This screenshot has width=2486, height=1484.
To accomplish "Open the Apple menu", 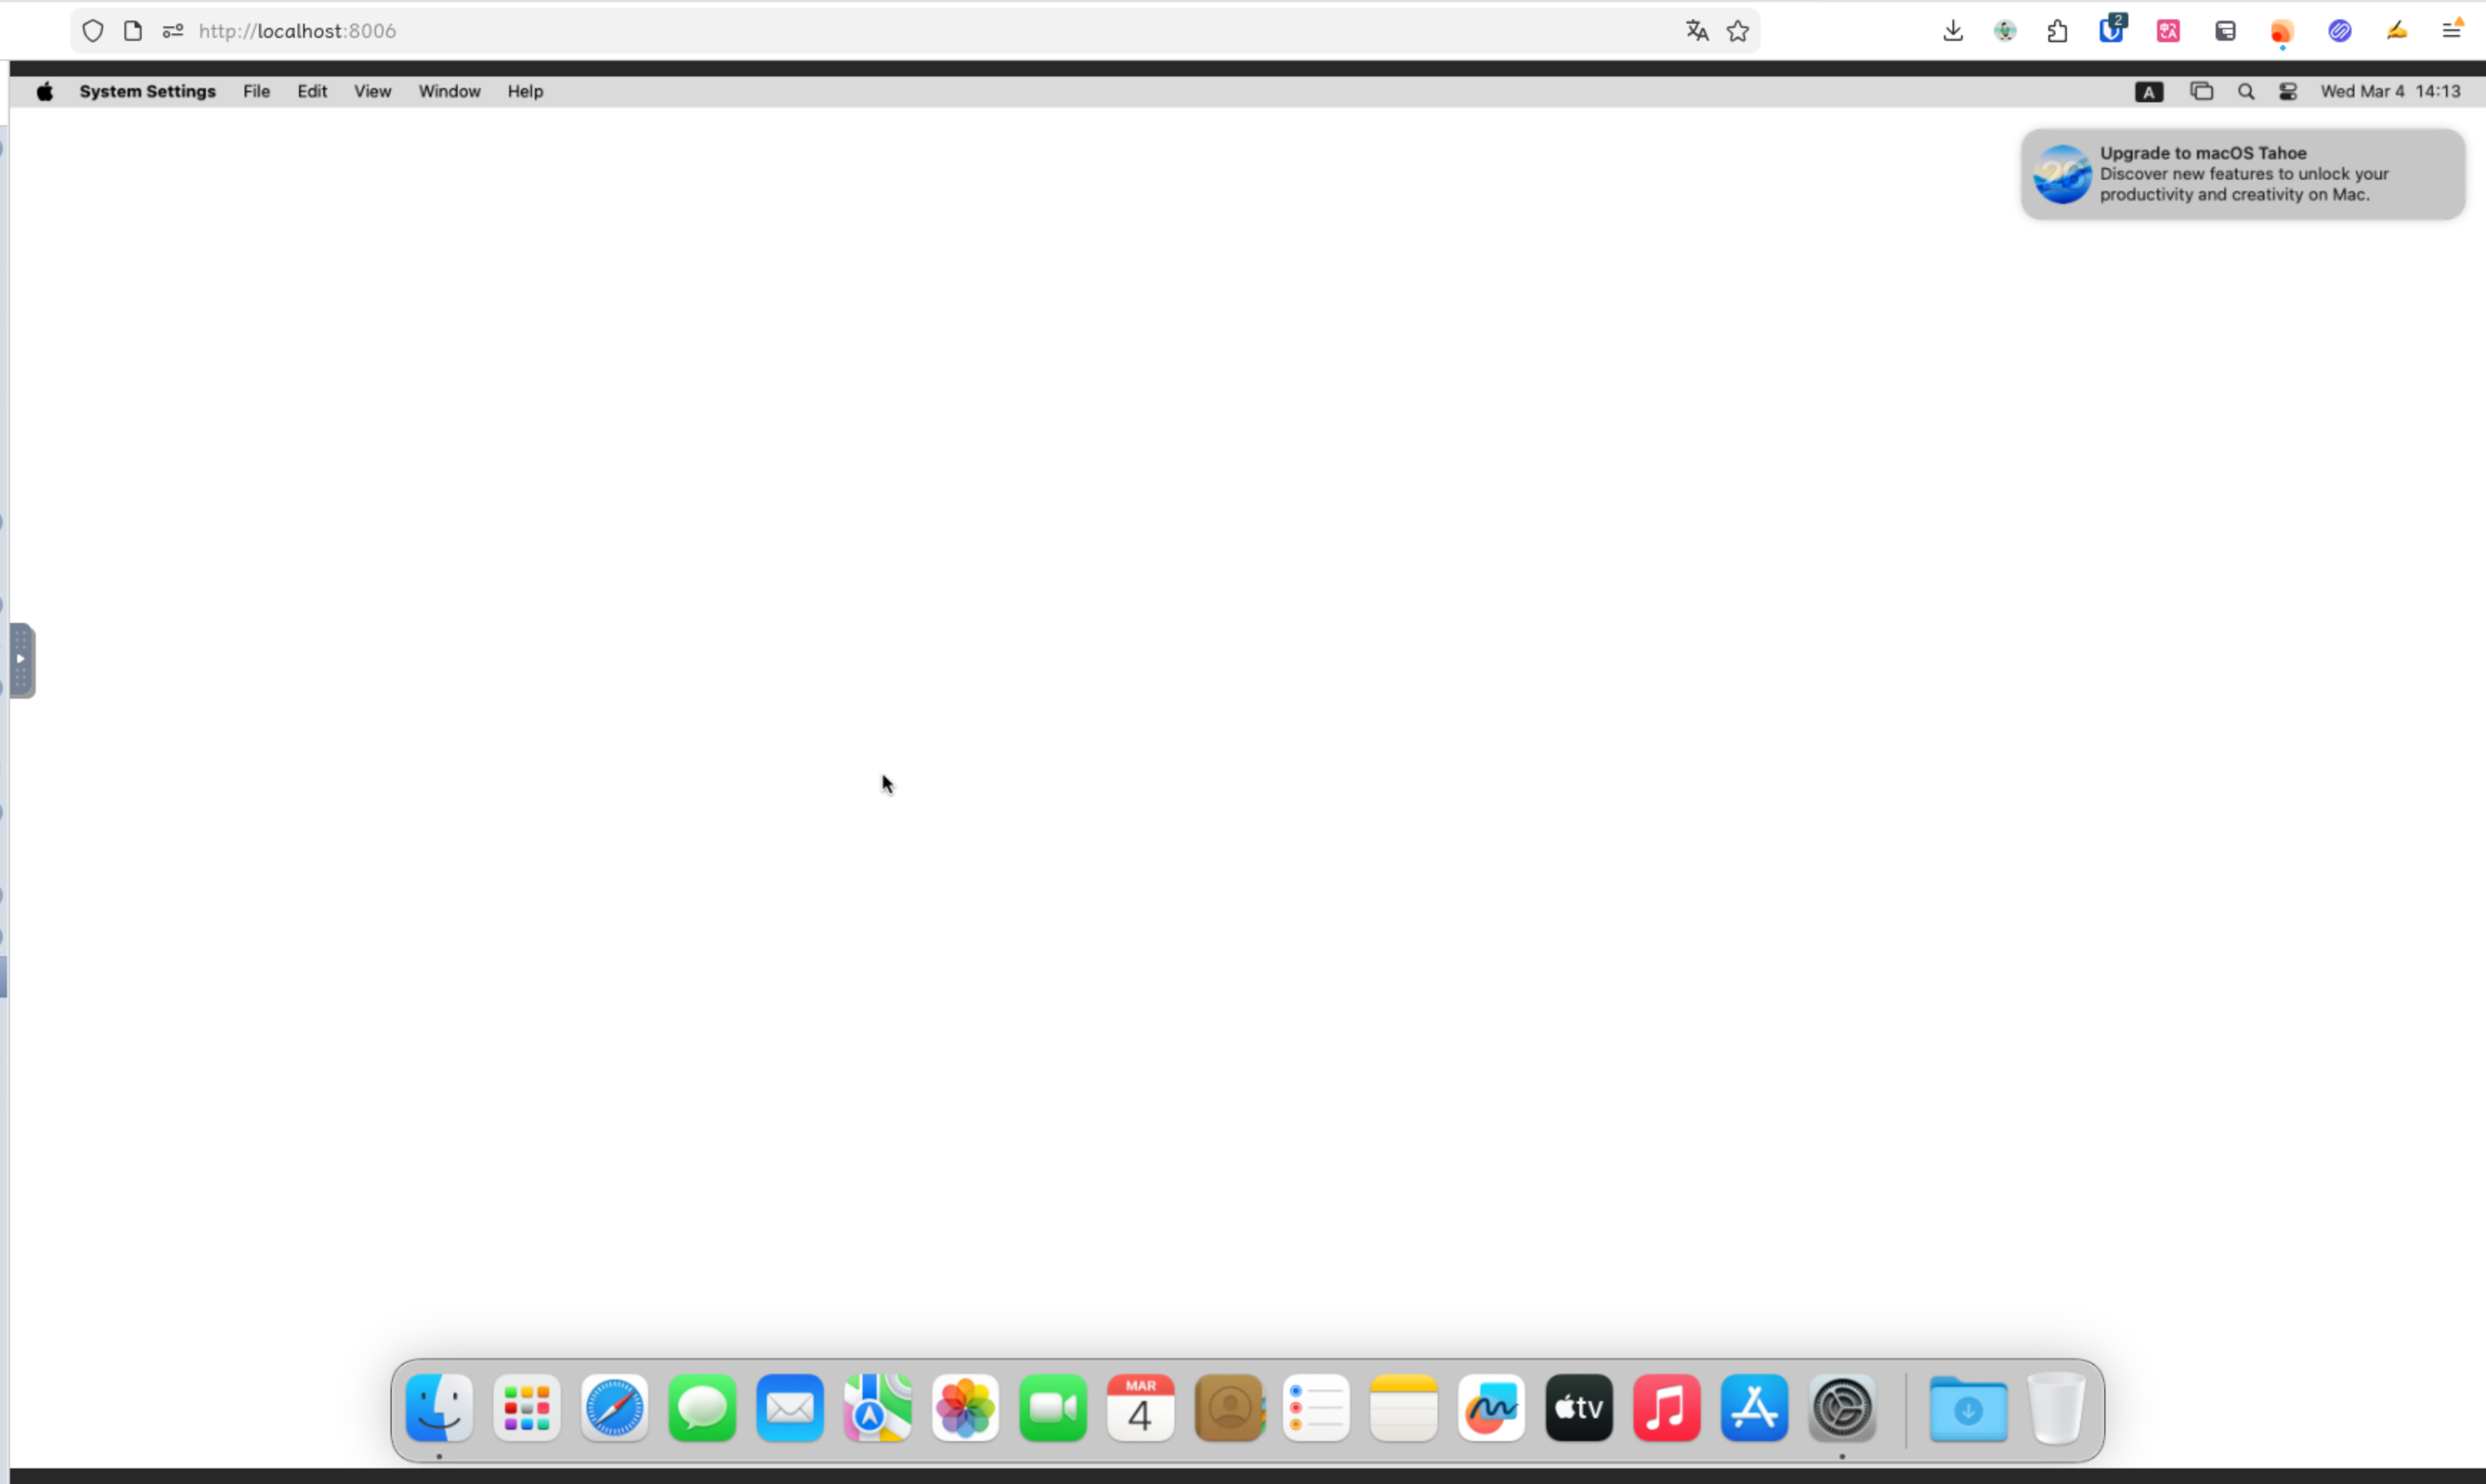I will 45,91.
